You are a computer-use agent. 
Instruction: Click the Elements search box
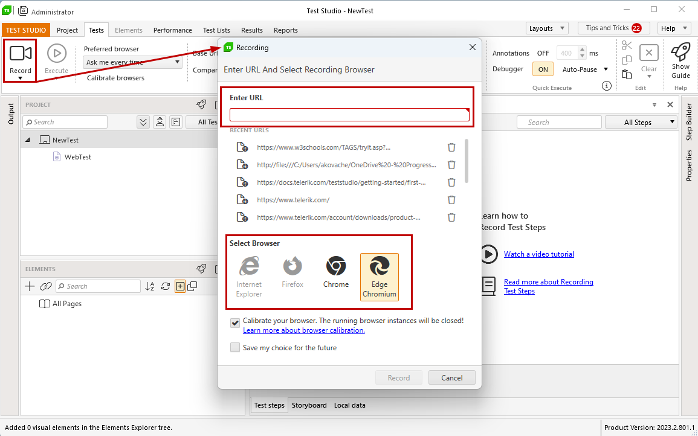tap(99, 286)
